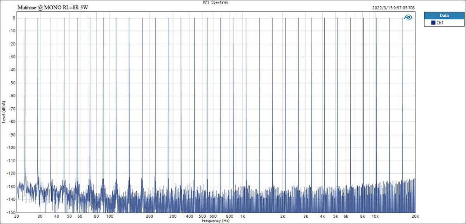This screenshot has height=224, width=466.
Task: Click the 20 frequency tick label
Action: point(16,216)
